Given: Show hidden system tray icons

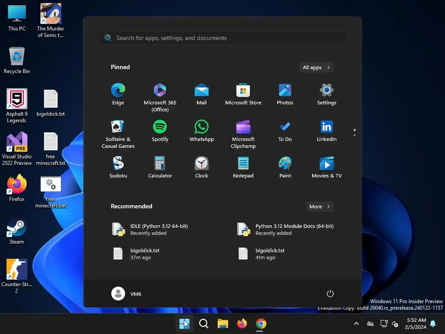Looking at the screenshot, I should coord(356,324).
